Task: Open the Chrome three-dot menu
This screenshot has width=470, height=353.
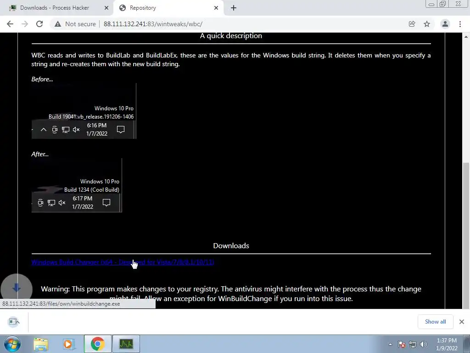Action: [460, 24]
